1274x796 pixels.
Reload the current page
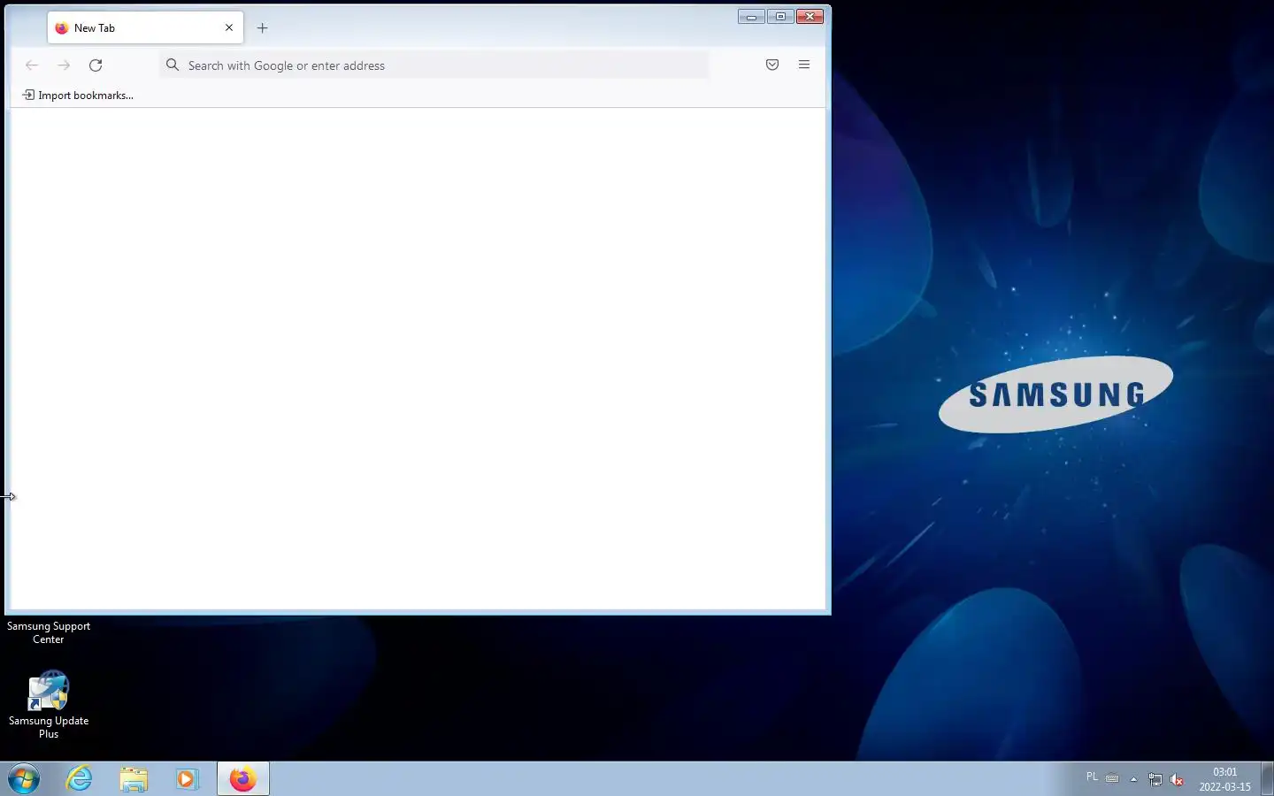[x=96, y=65]
